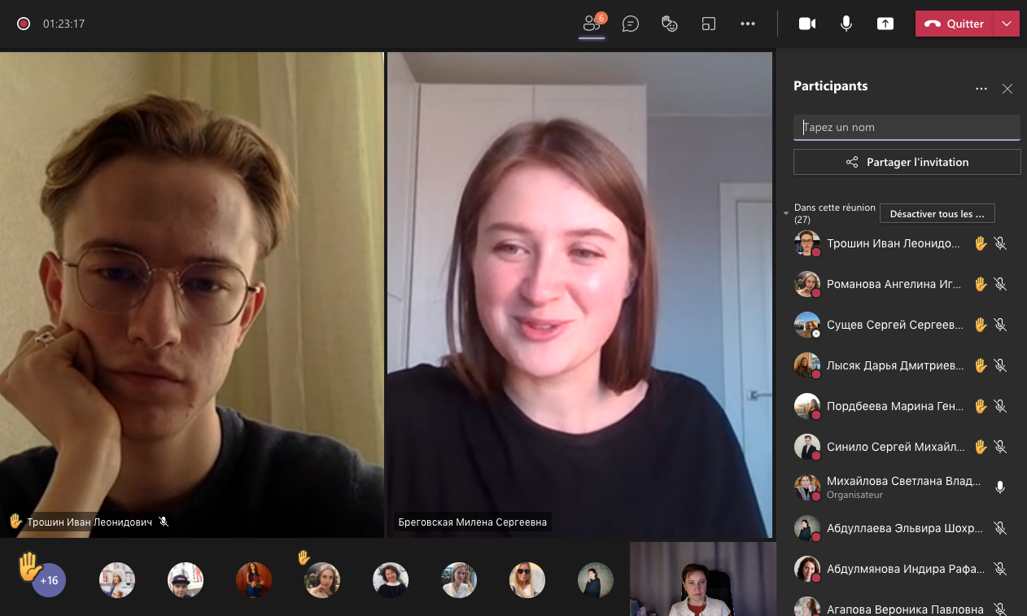1027x616 pixels.
Task: Mute Трошин Иван Леонидович in participant list
Action: 1000,243
